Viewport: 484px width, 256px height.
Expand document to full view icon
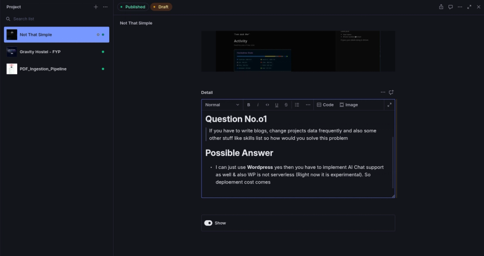pyautogui.click(x=469, y=7)
